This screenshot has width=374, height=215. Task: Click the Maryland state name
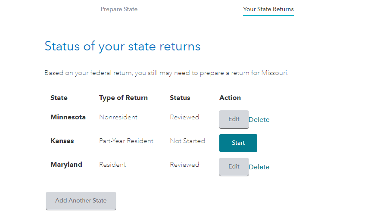pyautogui.click(x=66, y=165)
